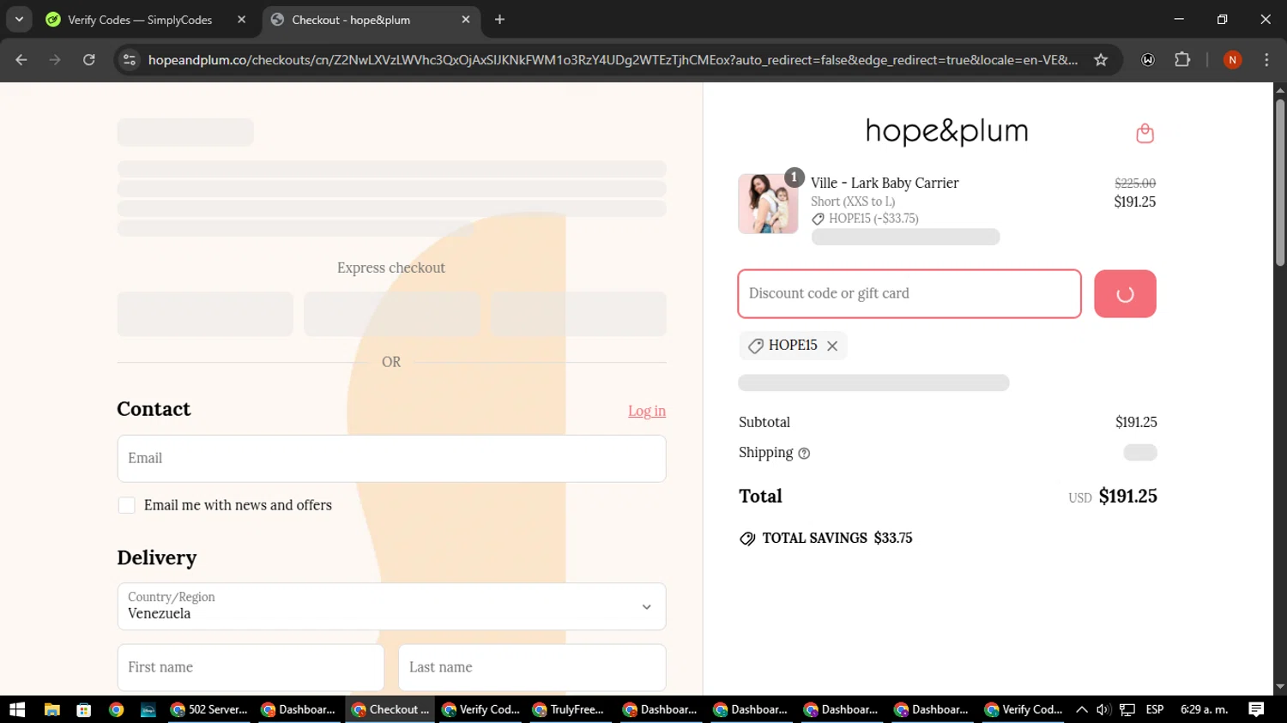
Task: Open the pinned Chrome taskbar icon
Action: point(116,709)
